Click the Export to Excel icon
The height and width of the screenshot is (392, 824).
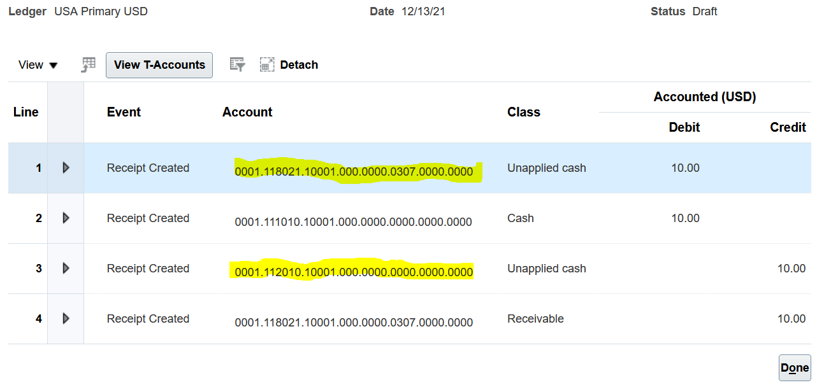coord(88,64)
